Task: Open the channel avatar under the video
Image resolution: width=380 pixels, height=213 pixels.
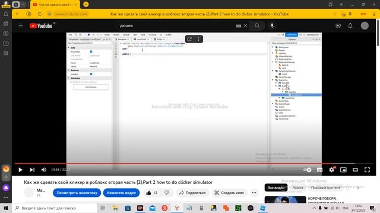Action: 29,193
